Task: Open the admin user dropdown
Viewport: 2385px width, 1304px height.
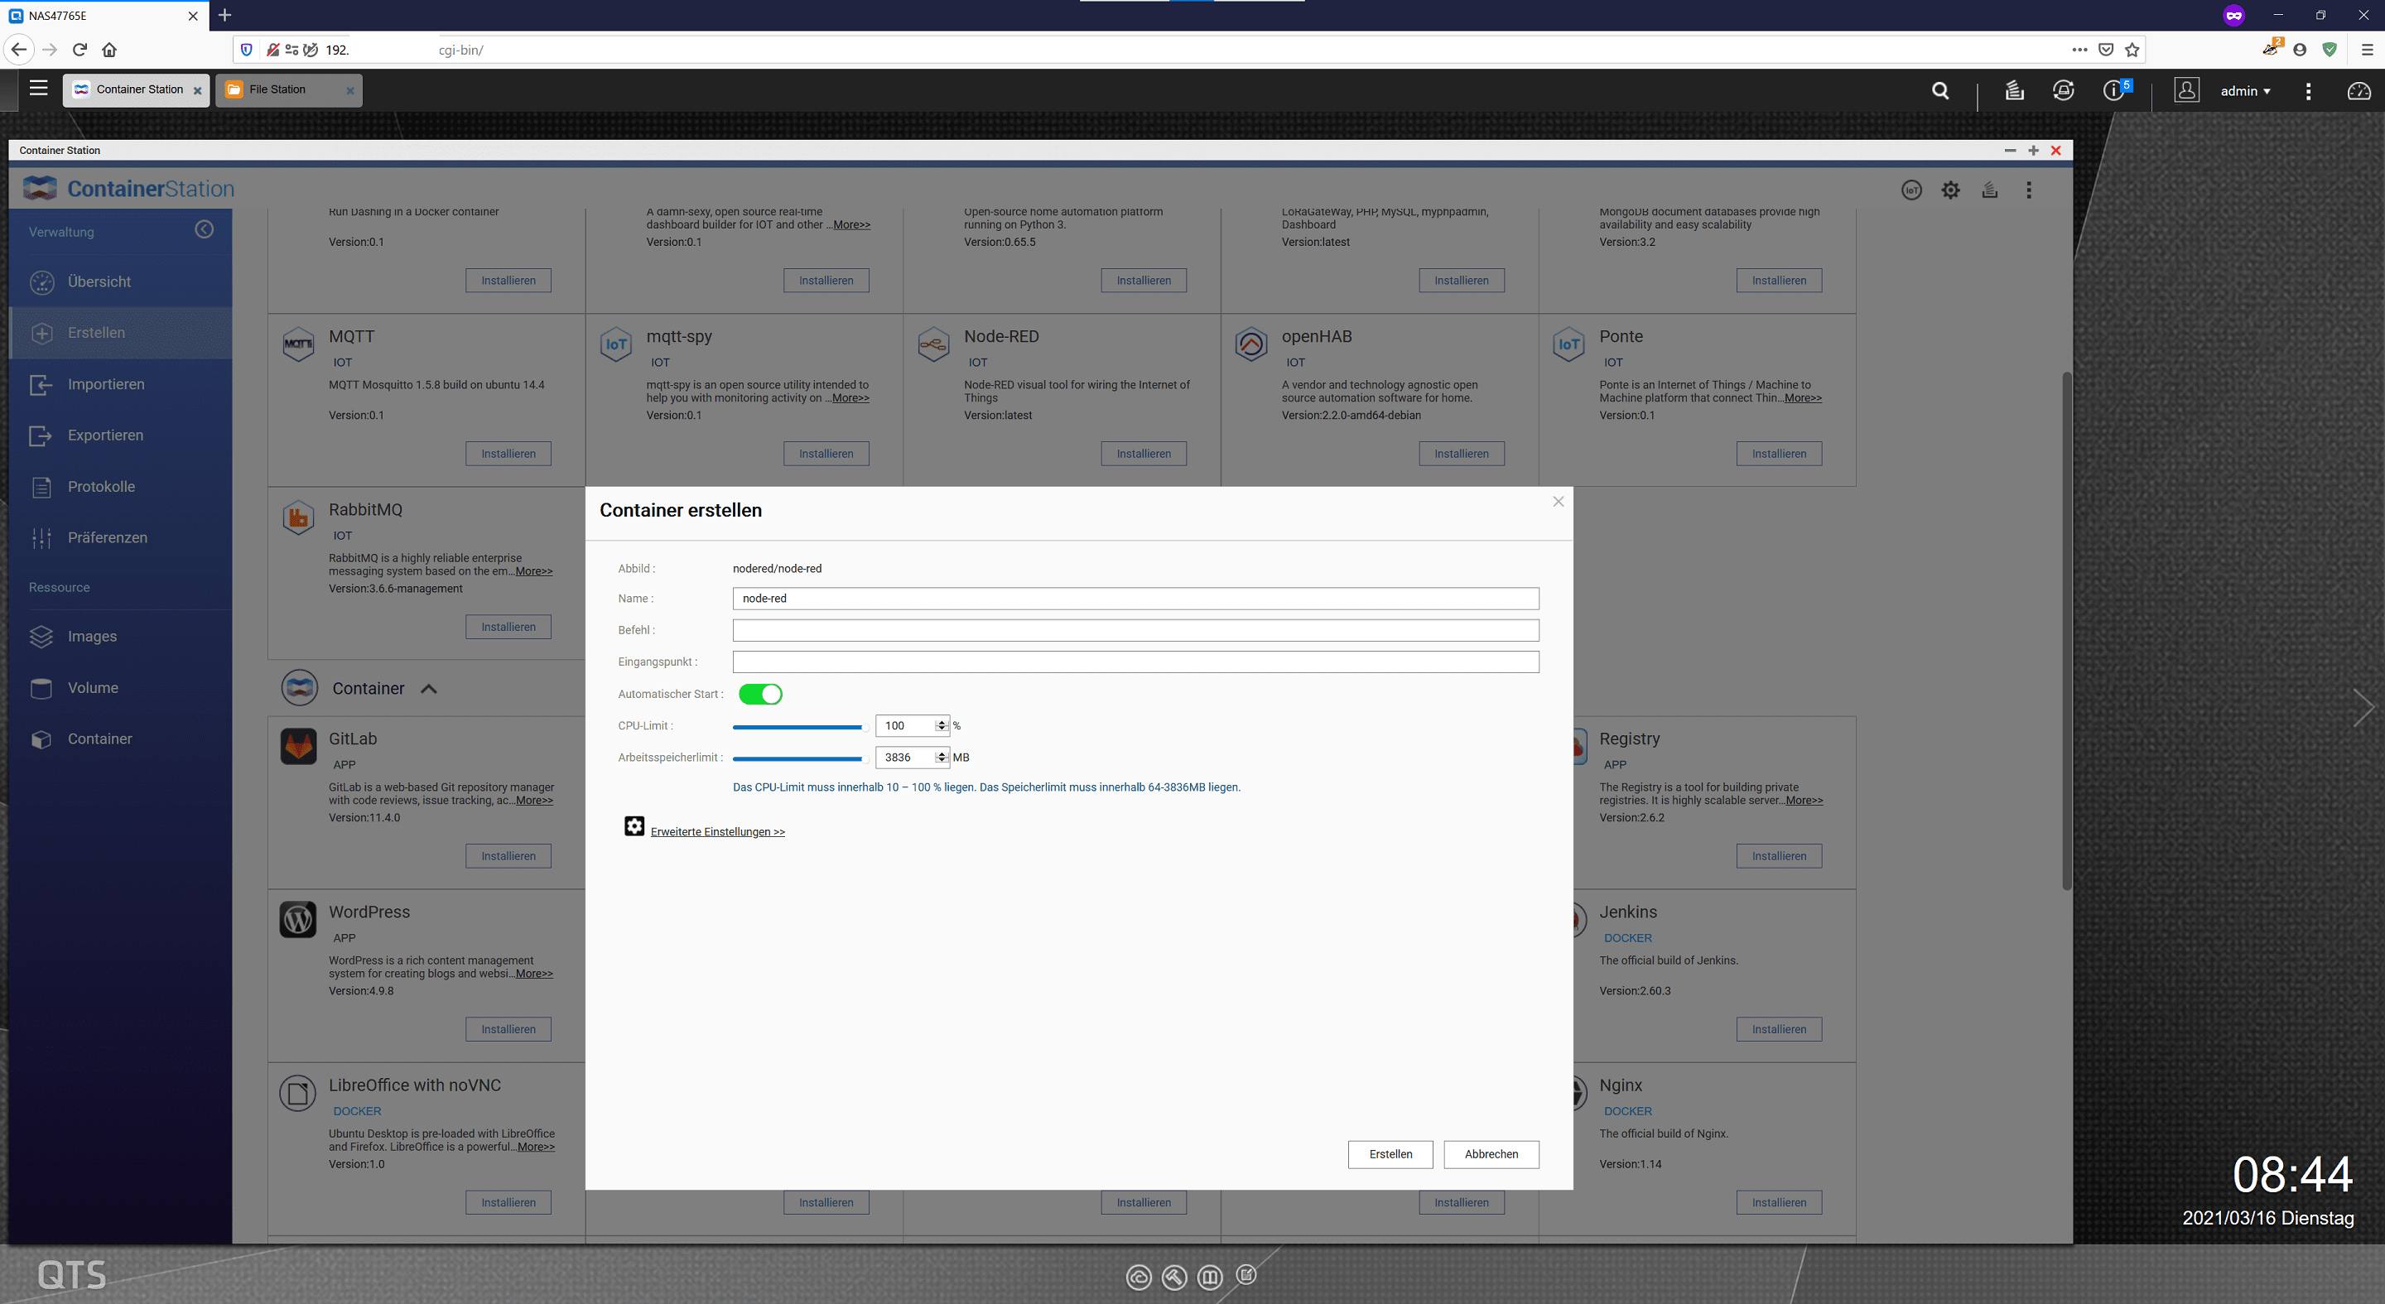Action: coord(2245,92)
